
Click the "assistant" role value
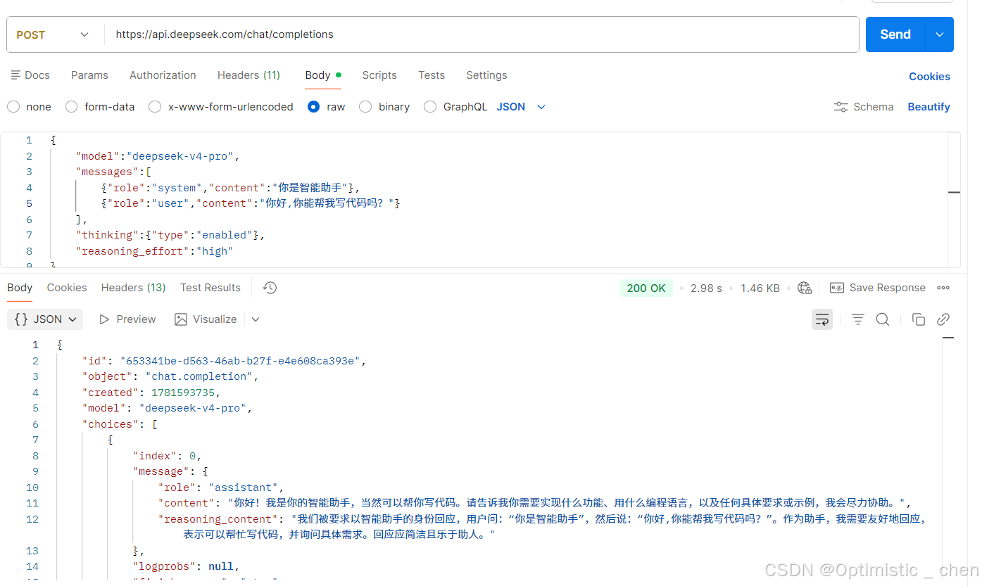[244, 488]
